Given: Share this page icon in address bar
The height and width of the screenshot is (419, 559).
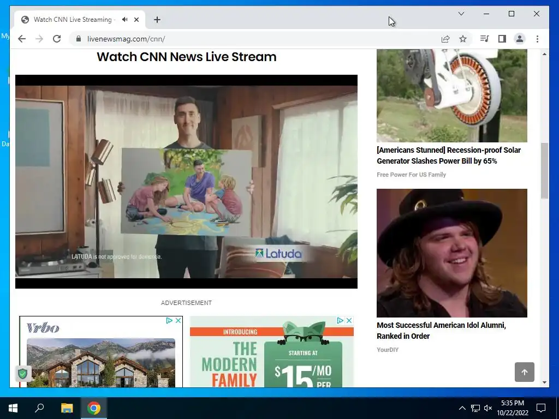Looking at the screenshot, I should pyautogui.click(x=445, y=39).
